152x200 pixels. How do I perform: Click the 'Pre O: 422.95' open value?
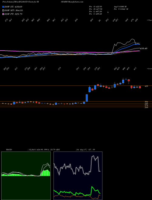tap(95, 6)
